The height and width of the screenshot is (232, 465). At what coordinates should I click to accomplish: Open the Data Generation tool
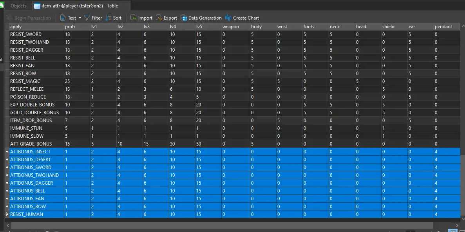[184, 18]
